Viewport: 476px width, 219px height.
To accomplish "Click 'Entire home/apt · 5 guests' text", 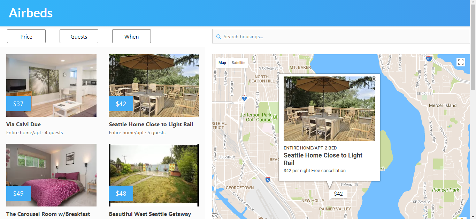I will [137, 132].
